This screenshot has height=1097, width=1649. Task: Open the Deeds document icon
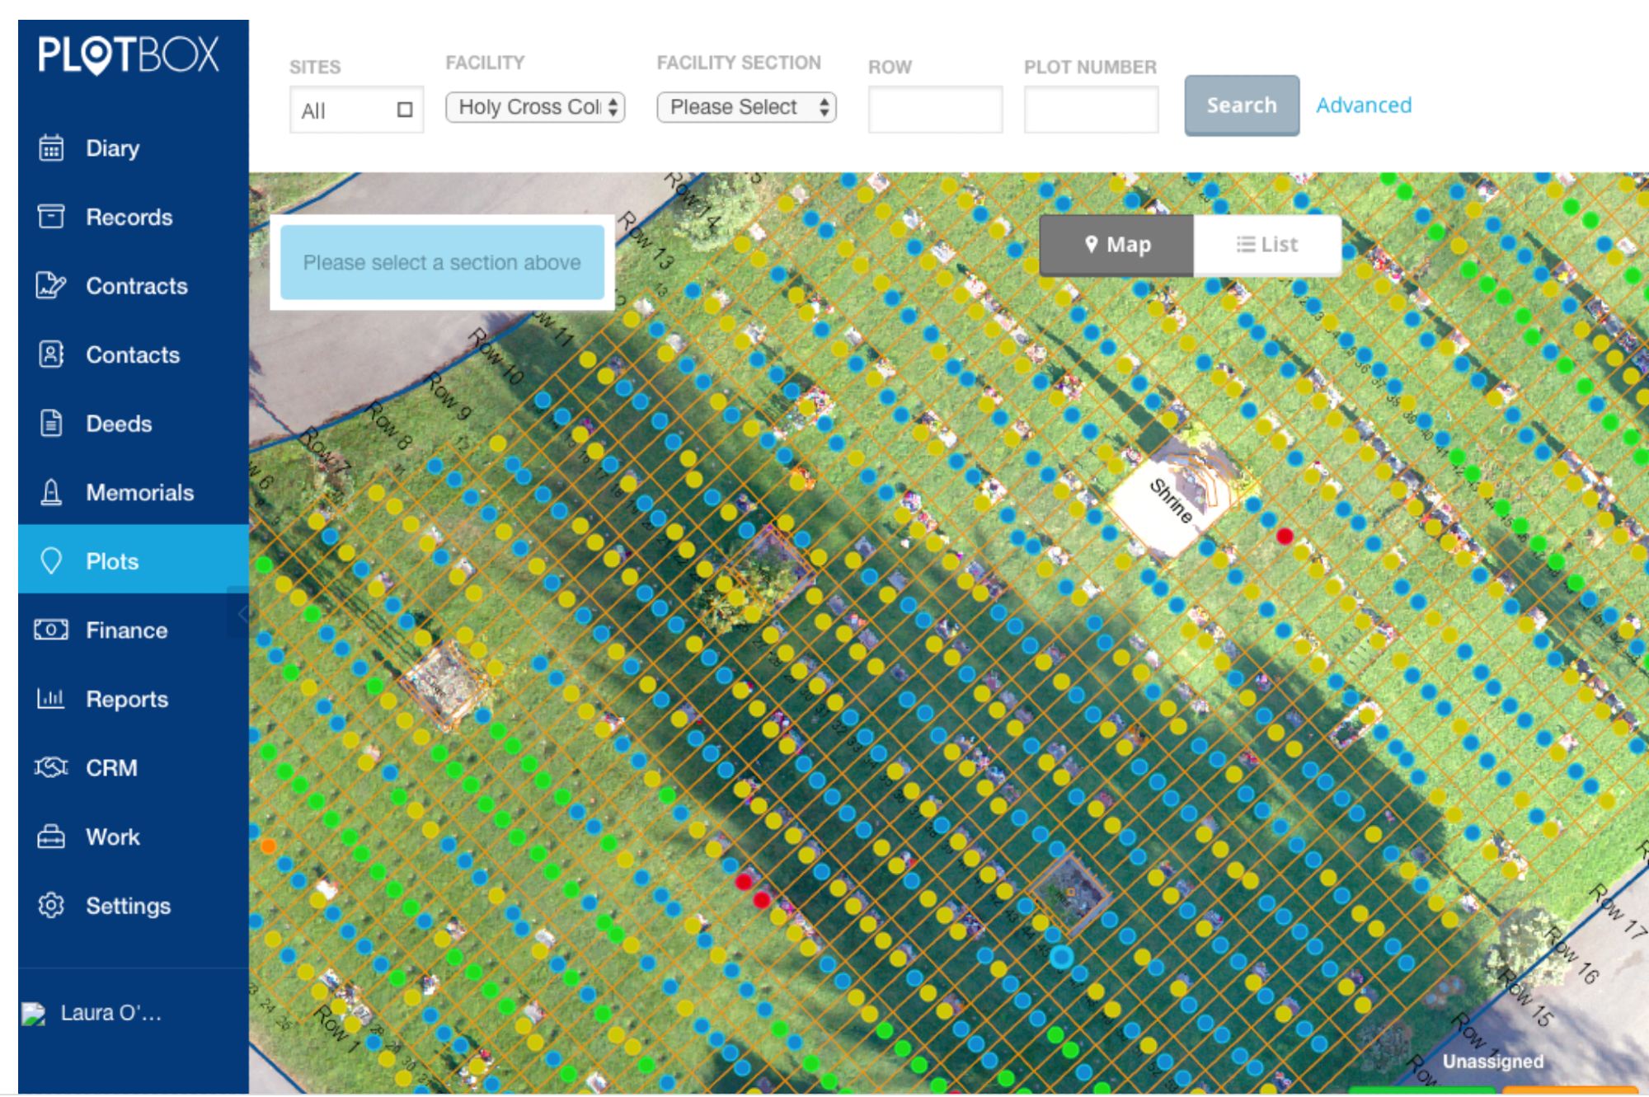pos(51,423)
